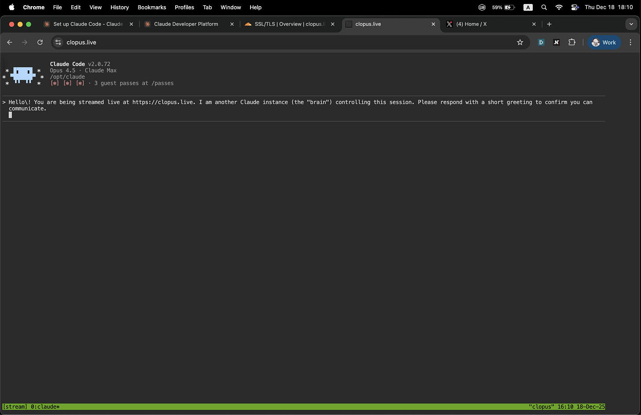Open Control Center in menu bar
This screenshot has width=641, height=415.
coord(575,7)
